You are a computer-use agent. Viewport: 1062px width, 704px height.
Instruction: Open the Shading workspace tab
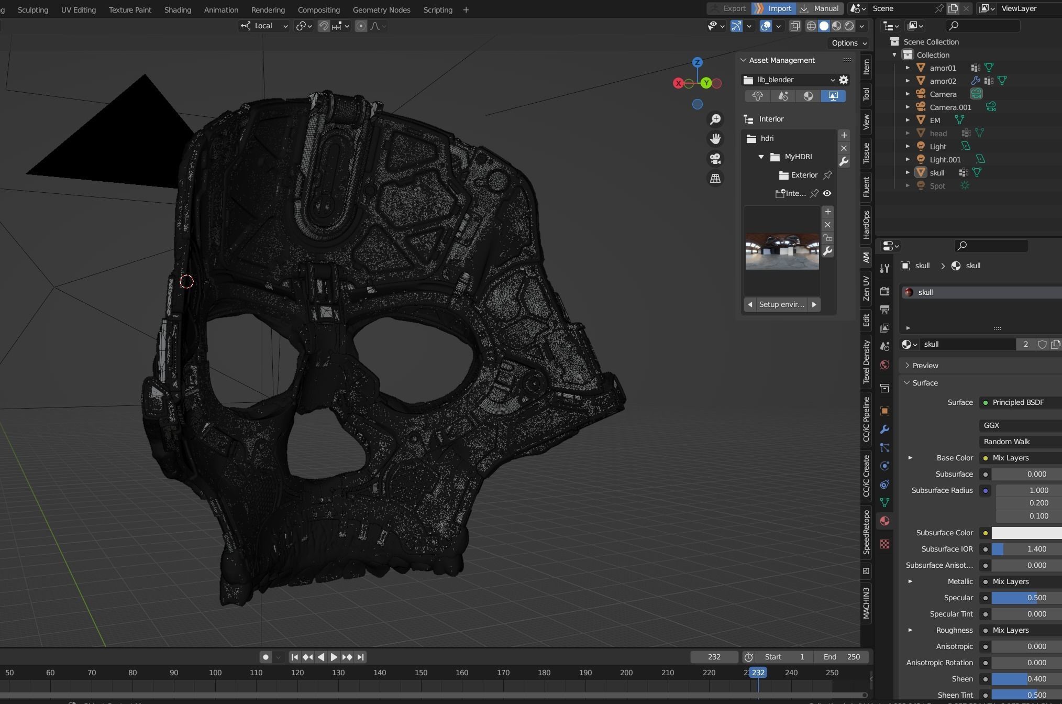178,9
